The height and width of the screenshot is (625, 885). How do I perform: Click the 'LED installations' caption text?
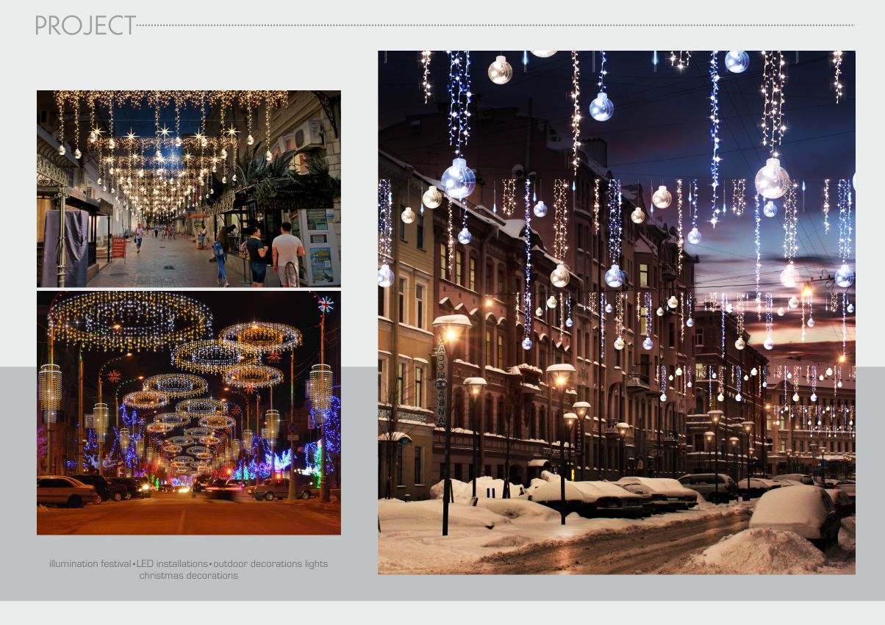tap(171, 564)
